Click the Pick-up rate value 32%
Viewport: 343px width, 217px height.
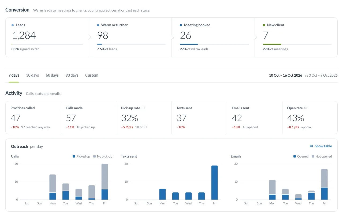(x=129, y=118)
